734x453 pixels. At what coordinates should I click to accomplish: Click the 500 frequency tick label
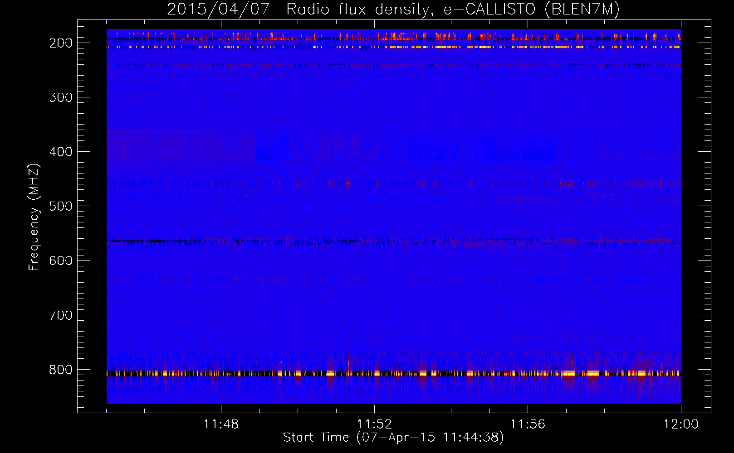tap(61, 206)
